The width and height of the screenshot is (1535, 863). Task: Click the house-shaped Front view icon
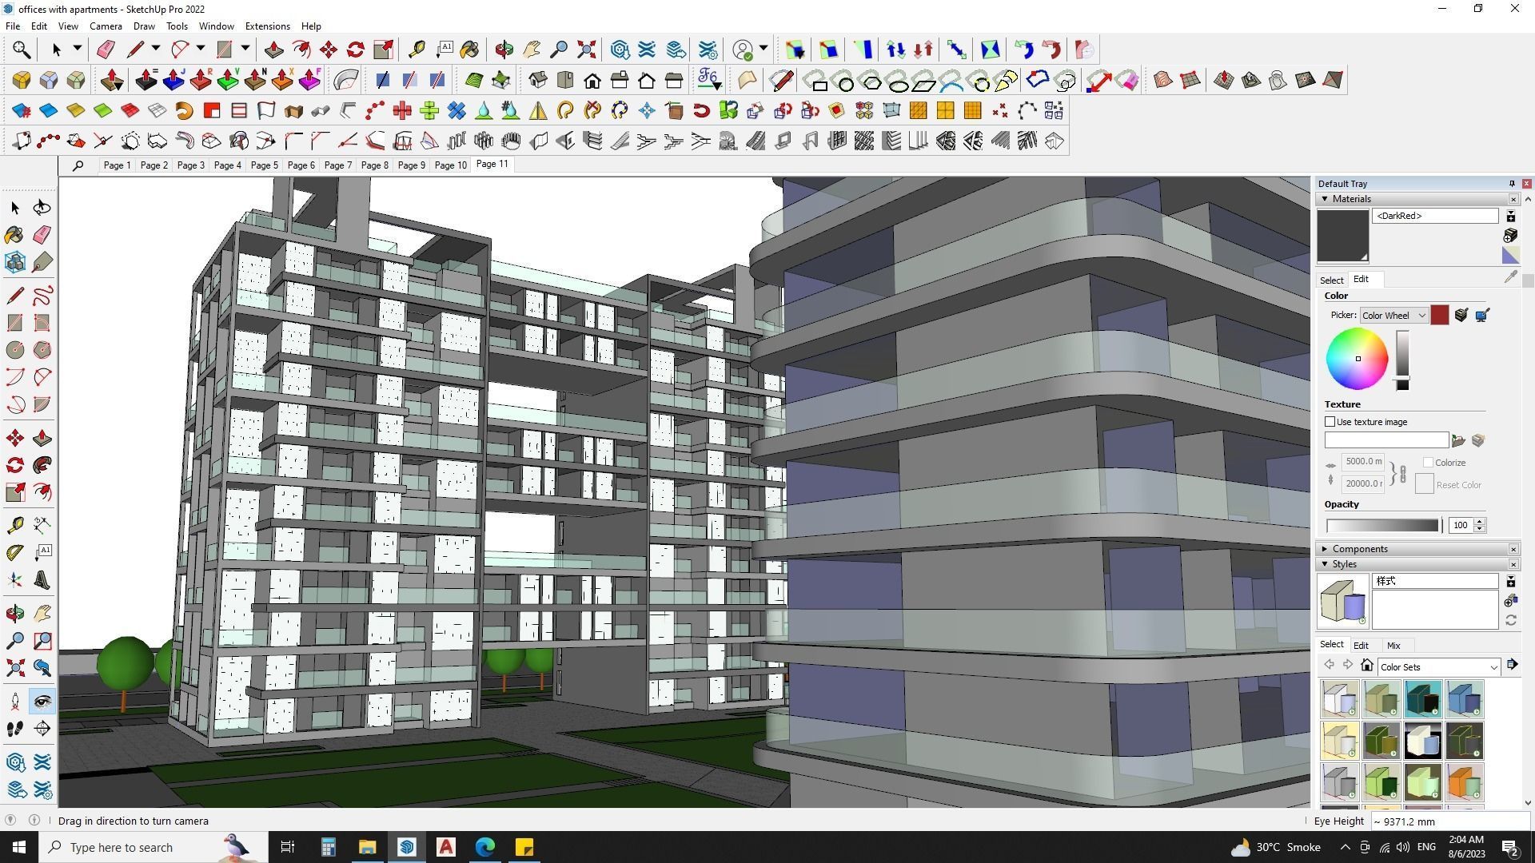click(x=592, y=81)
